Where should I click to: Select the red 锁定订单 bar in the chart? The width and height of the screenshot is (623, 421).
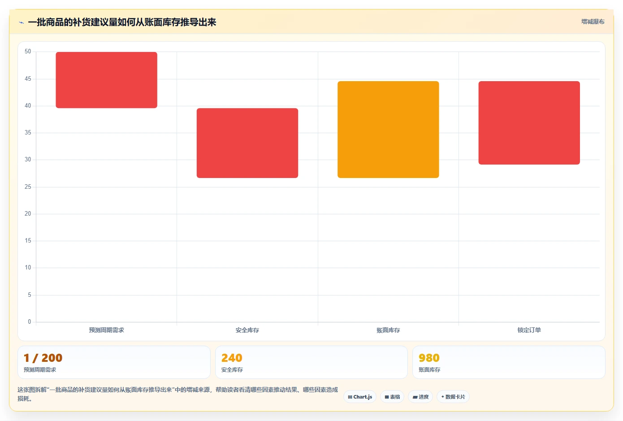tap(529, 123)
